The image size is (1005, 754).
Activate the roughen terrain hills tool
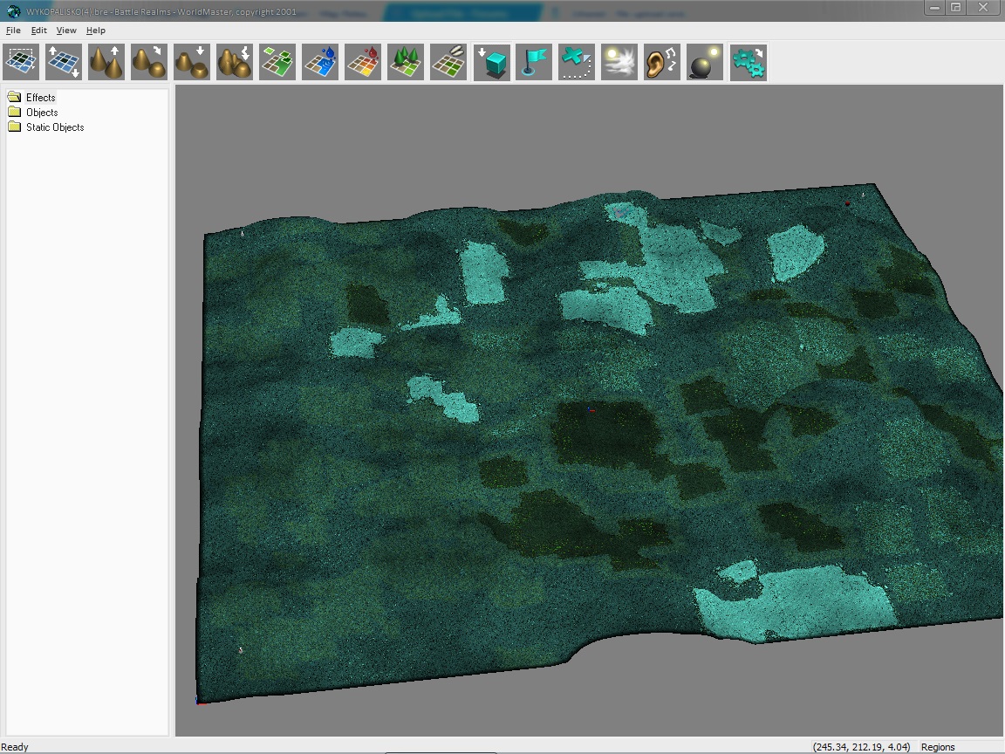pos(235,62)
